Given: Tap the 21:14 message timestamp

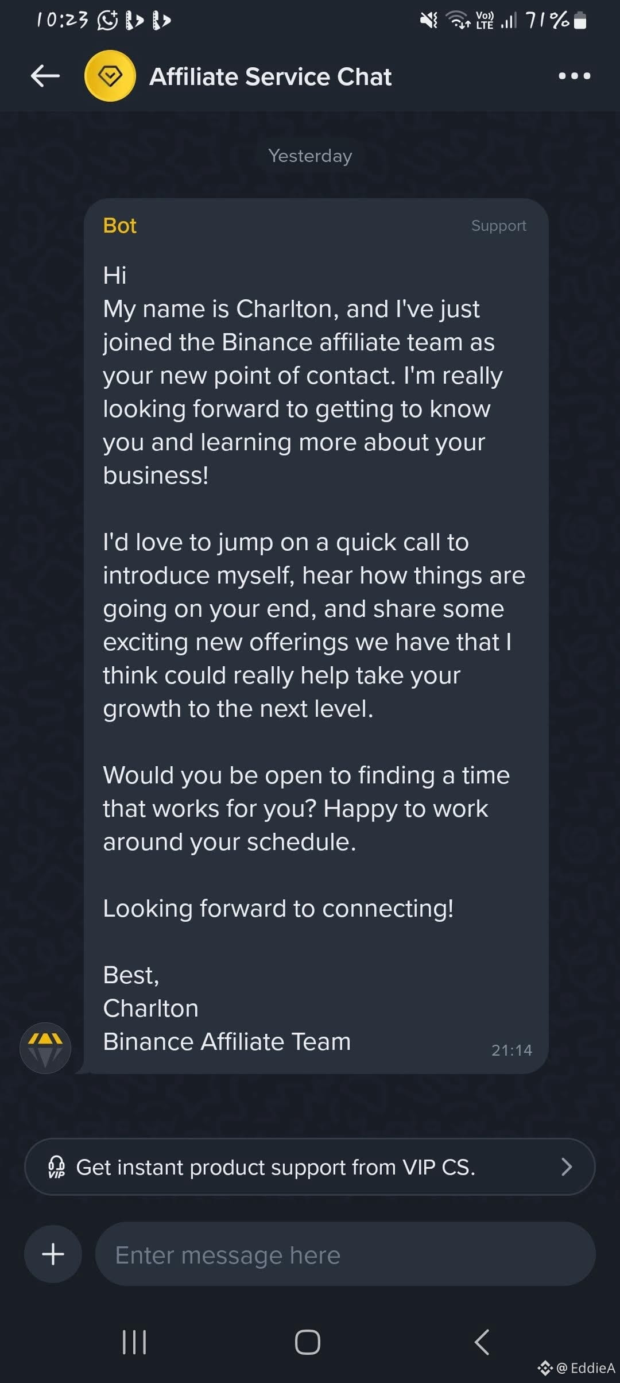Looking at the screenshot, I should point(511,1050).
